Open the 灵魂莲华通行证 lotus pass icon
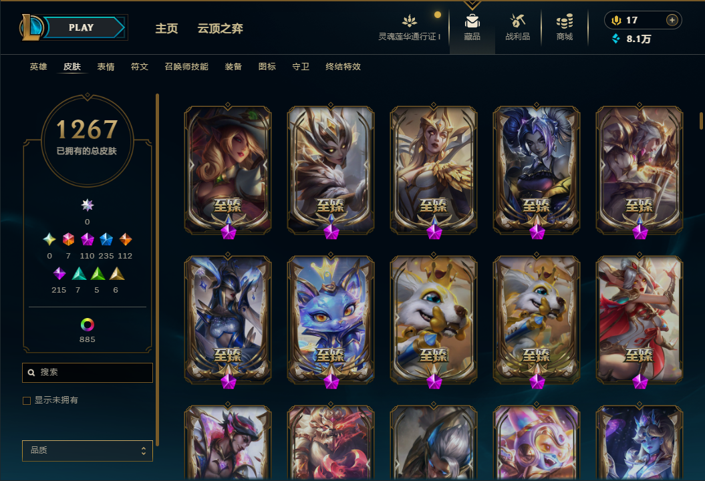 point(409,21)
